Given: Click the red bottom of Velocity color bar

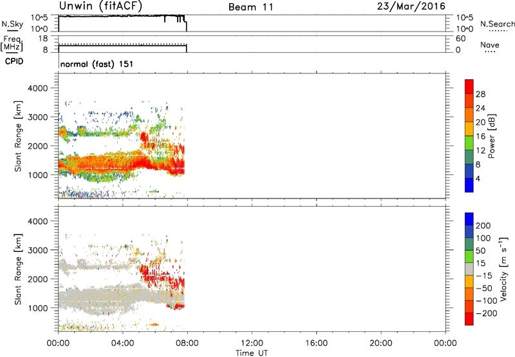Looking at the screenshot, I should point(469,319).
